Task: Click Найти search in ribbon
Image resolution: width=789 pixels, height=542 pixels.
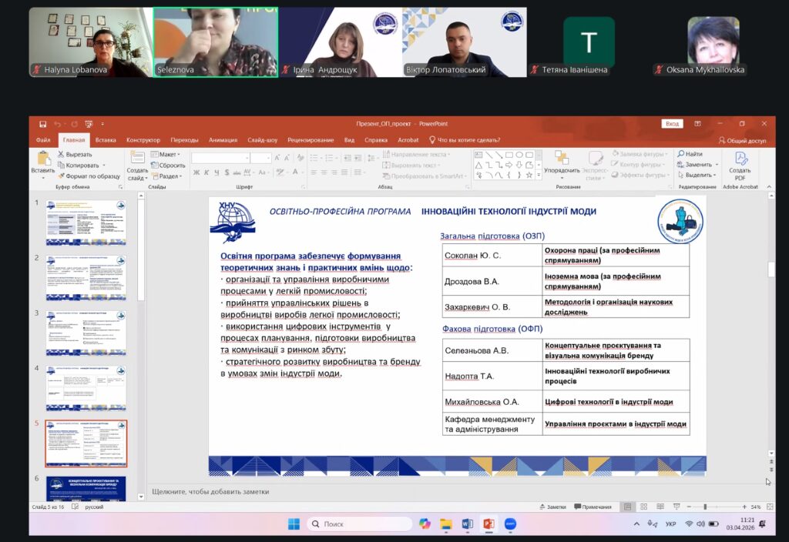Action: coord(690,154)
